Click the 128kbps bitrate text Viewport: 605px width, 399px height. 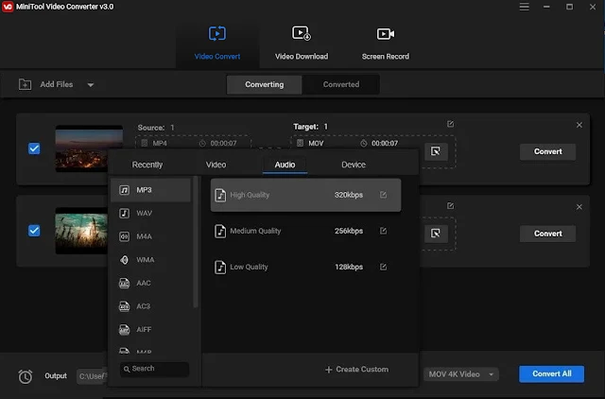(349, 267)
